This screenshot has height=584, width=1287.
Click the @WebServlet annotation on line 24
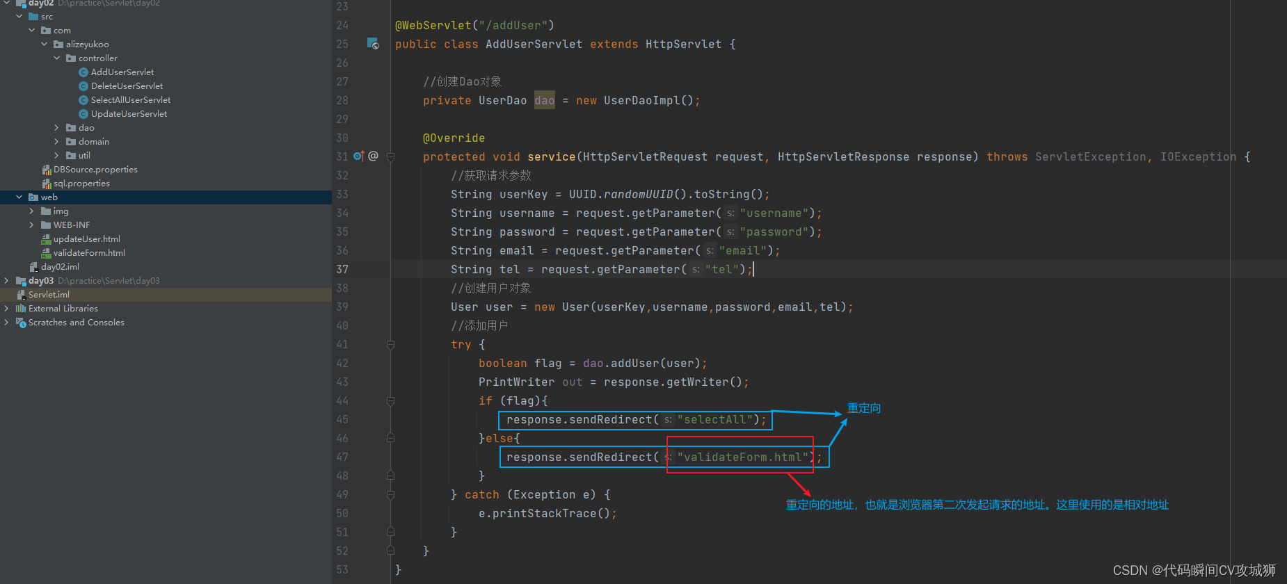tap(433, 26)
